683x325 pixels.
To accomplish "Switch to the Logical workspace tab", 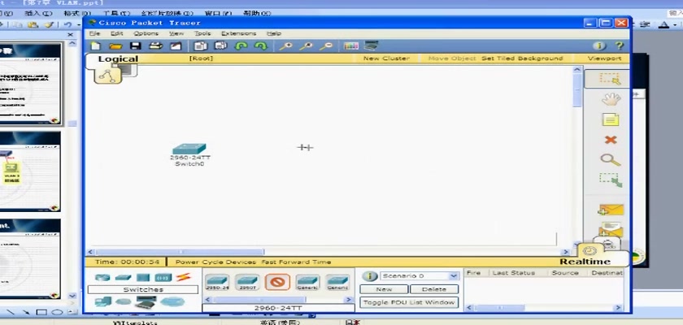I will (x=118, y=58).
